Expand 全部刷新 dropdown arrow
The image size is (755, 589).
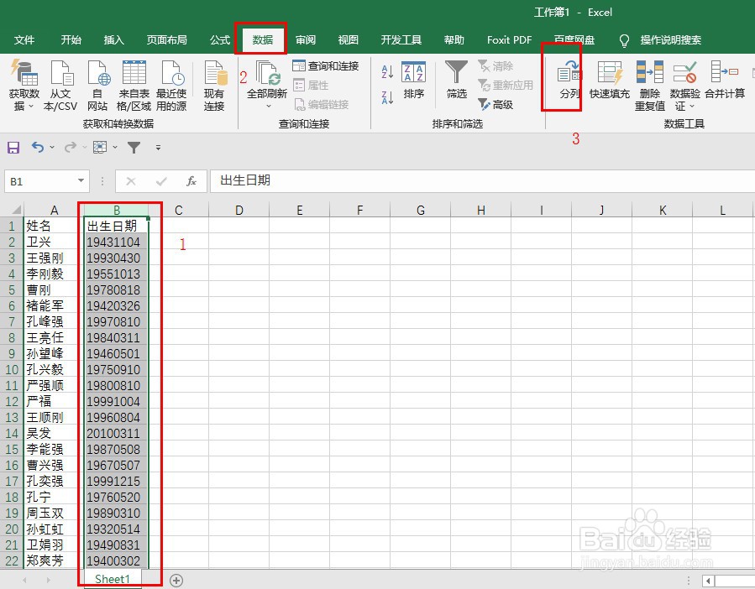[268, 106]
